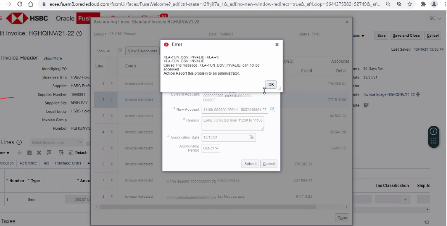447x226 pixels.
Task: Open the SC user menu
Action: pos(435,18)
